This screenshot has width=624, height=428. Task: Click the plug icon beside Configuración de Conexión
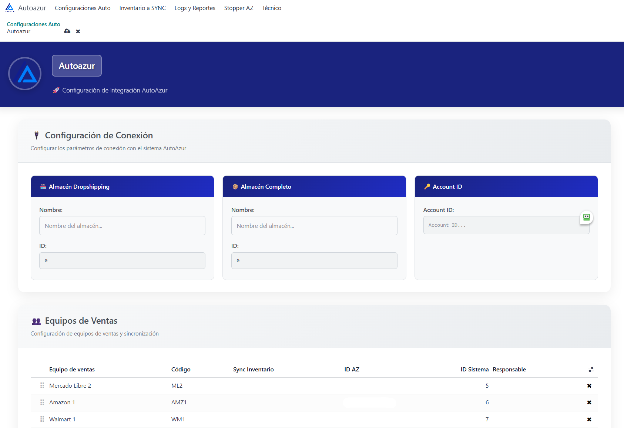click(x=36, y=135)
